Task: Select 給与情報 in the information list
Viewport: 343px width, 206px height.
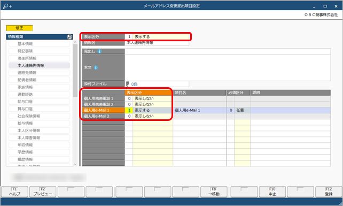Action: (40, 124)
